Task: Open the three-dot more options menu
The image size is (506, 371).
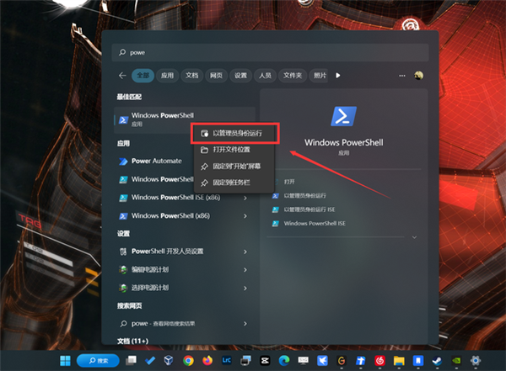Action: (401, 76)
